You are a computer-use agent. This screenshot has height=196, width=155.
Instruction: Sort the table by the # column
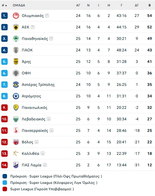(4, 5)
